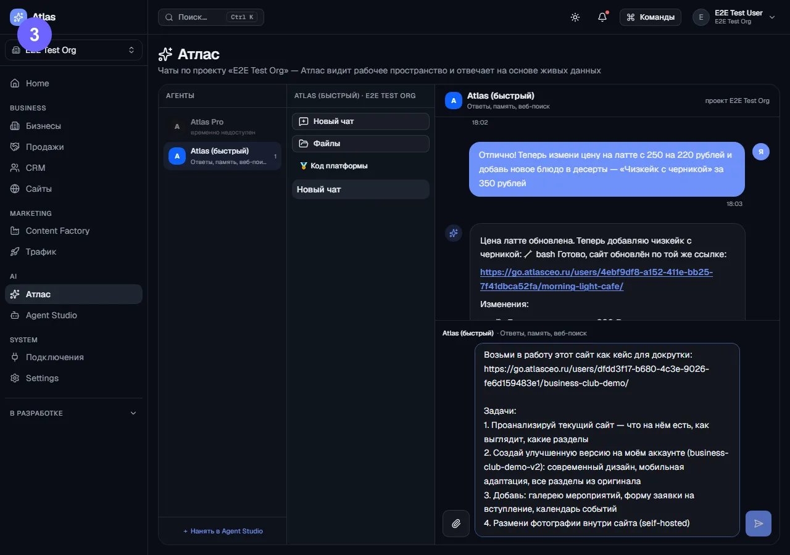This screenshot has height=555, width=790.
Task: Open the Settings gear in sidebar
Action: (15, 378)
